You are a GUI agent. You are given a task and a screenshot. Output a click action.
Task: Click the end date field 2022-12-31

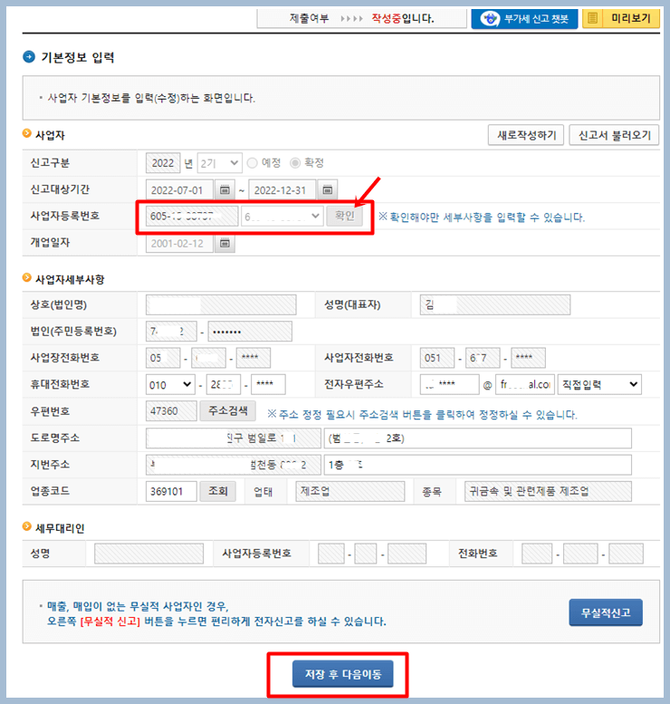[282, 190]
